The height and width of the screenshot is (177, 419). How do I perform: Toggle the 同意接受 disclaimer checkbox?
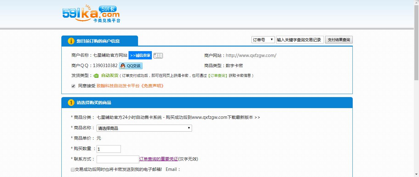73,86
